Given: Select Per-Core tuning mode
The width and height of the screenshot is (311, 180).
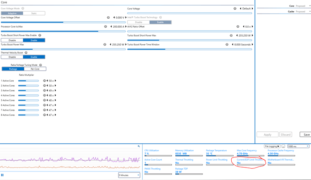Looking at the screenshot, I should coord(35,69).
